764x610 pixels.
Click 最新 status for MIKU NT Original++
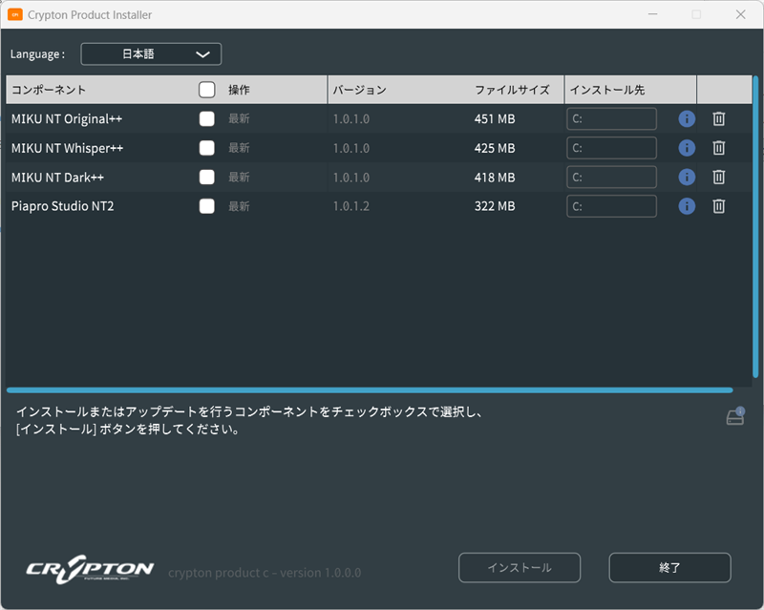point(239,119)
